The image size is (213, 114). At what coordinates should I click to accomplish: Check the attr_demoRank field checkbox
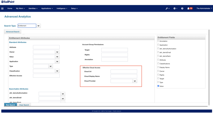158,56
